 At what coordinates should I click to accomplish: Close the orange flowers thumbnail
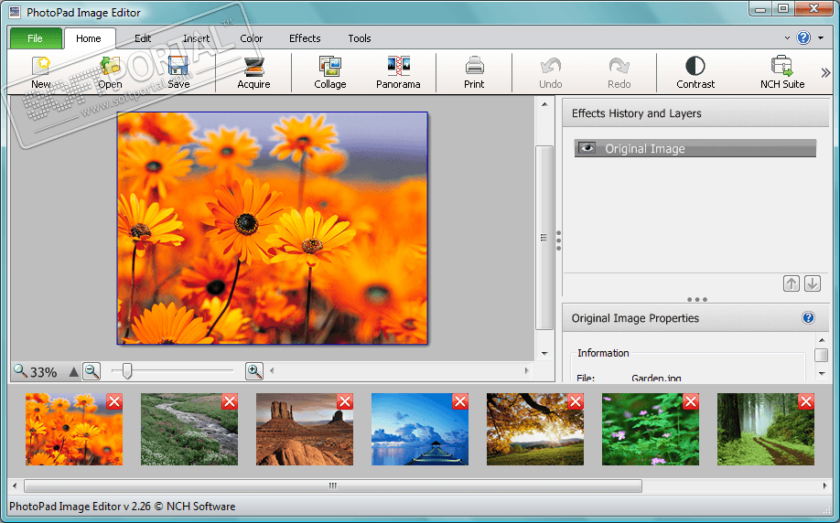pos(114,401)
